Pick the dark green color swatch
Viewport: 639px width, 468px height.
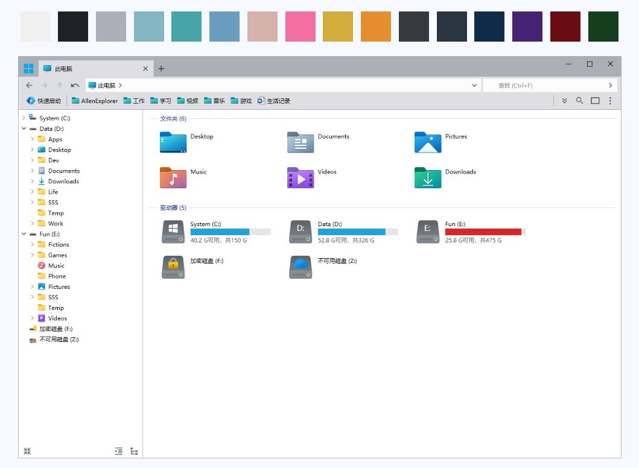603,27
